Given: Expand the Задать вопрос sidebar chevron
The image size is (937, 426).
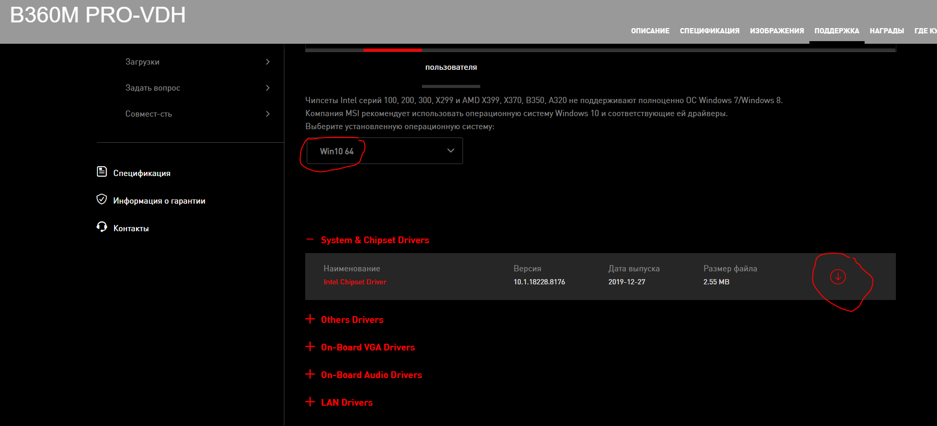Looking at the screenshot, I should point(268,87).
